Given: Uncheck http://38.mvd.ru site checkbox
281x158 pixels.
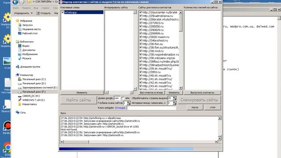Looking at the screenshot, I should (140, 51).
